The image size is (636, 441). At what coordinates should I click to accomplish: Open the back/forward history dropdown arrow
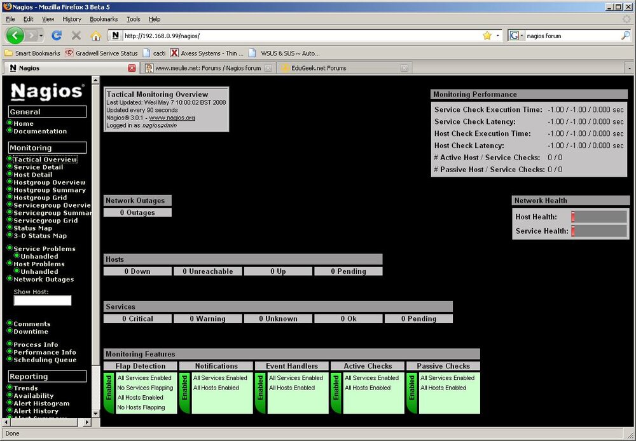tap(41, 36)
